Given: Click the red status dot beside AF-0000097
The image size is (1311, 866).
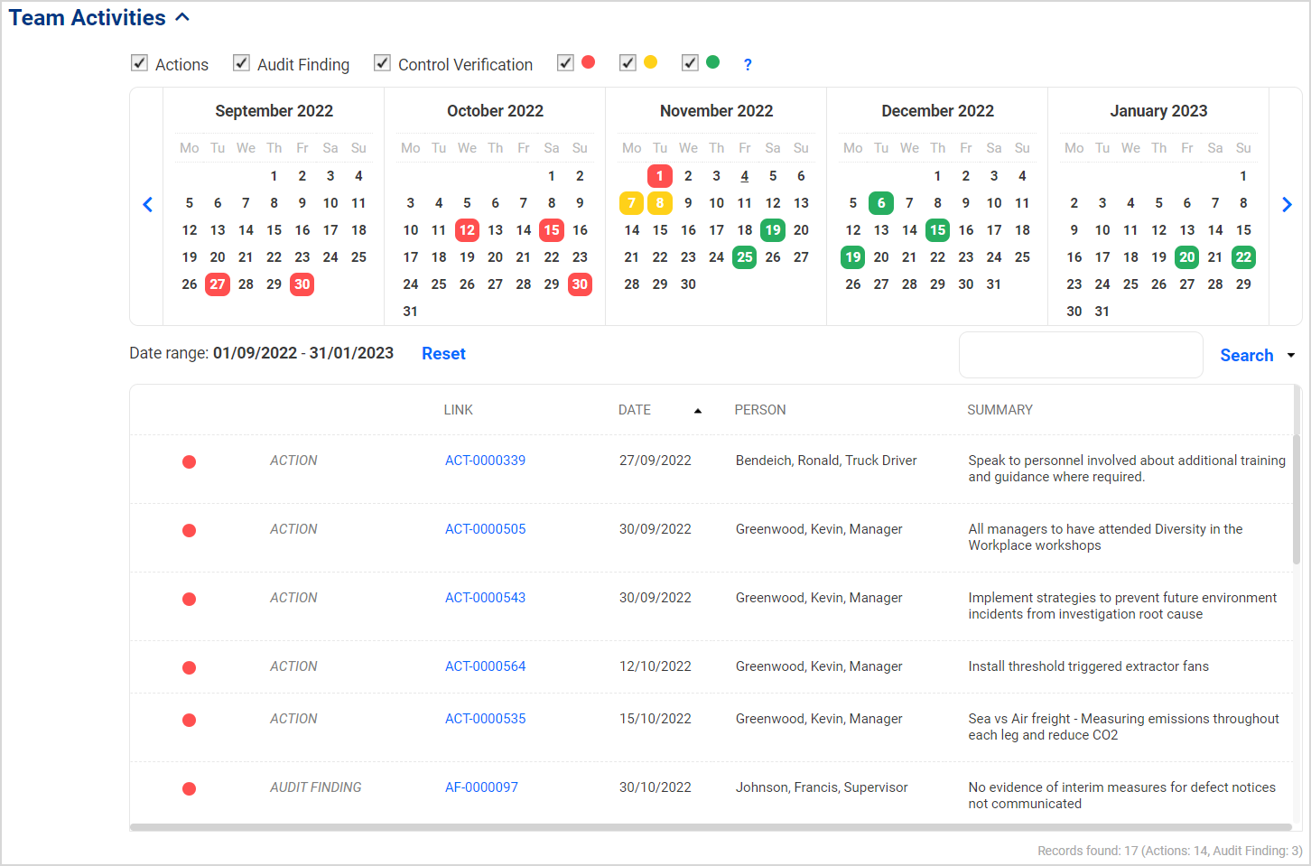Looking at the screenshot, I should point(189,788).
